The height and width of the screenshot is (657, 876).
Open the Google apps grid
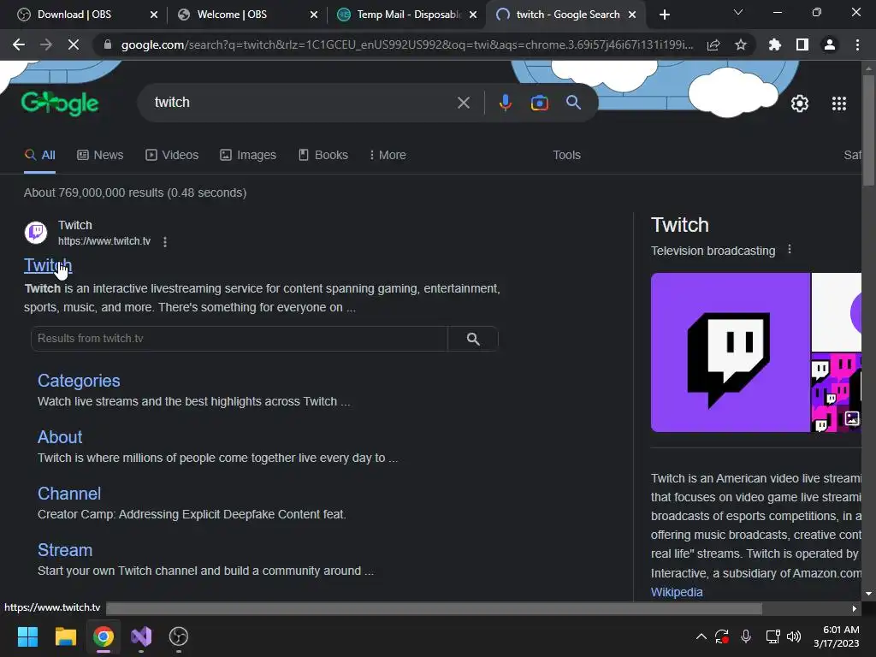click(839, 104)
